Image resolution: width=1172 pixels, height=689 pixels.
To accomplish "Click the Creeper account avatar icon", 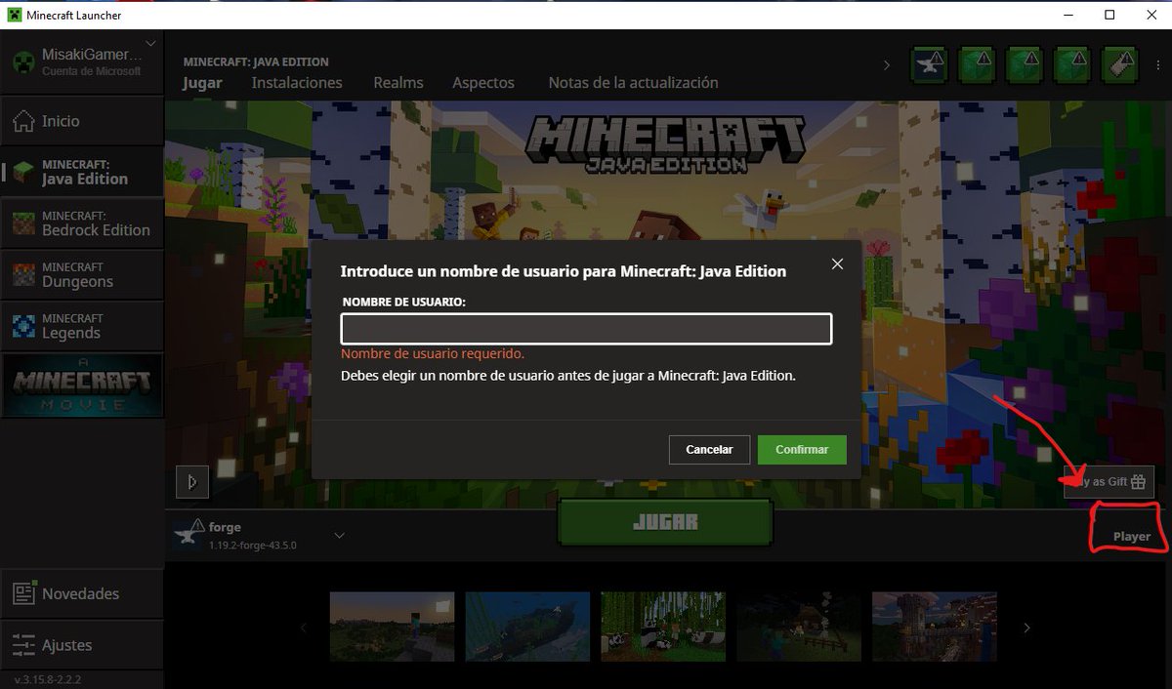I will tap(24, 62).
